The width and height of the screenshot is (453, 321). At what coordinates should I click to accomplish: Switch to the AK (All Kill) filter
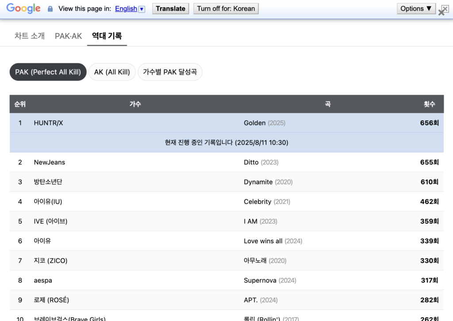pos(112,72)
